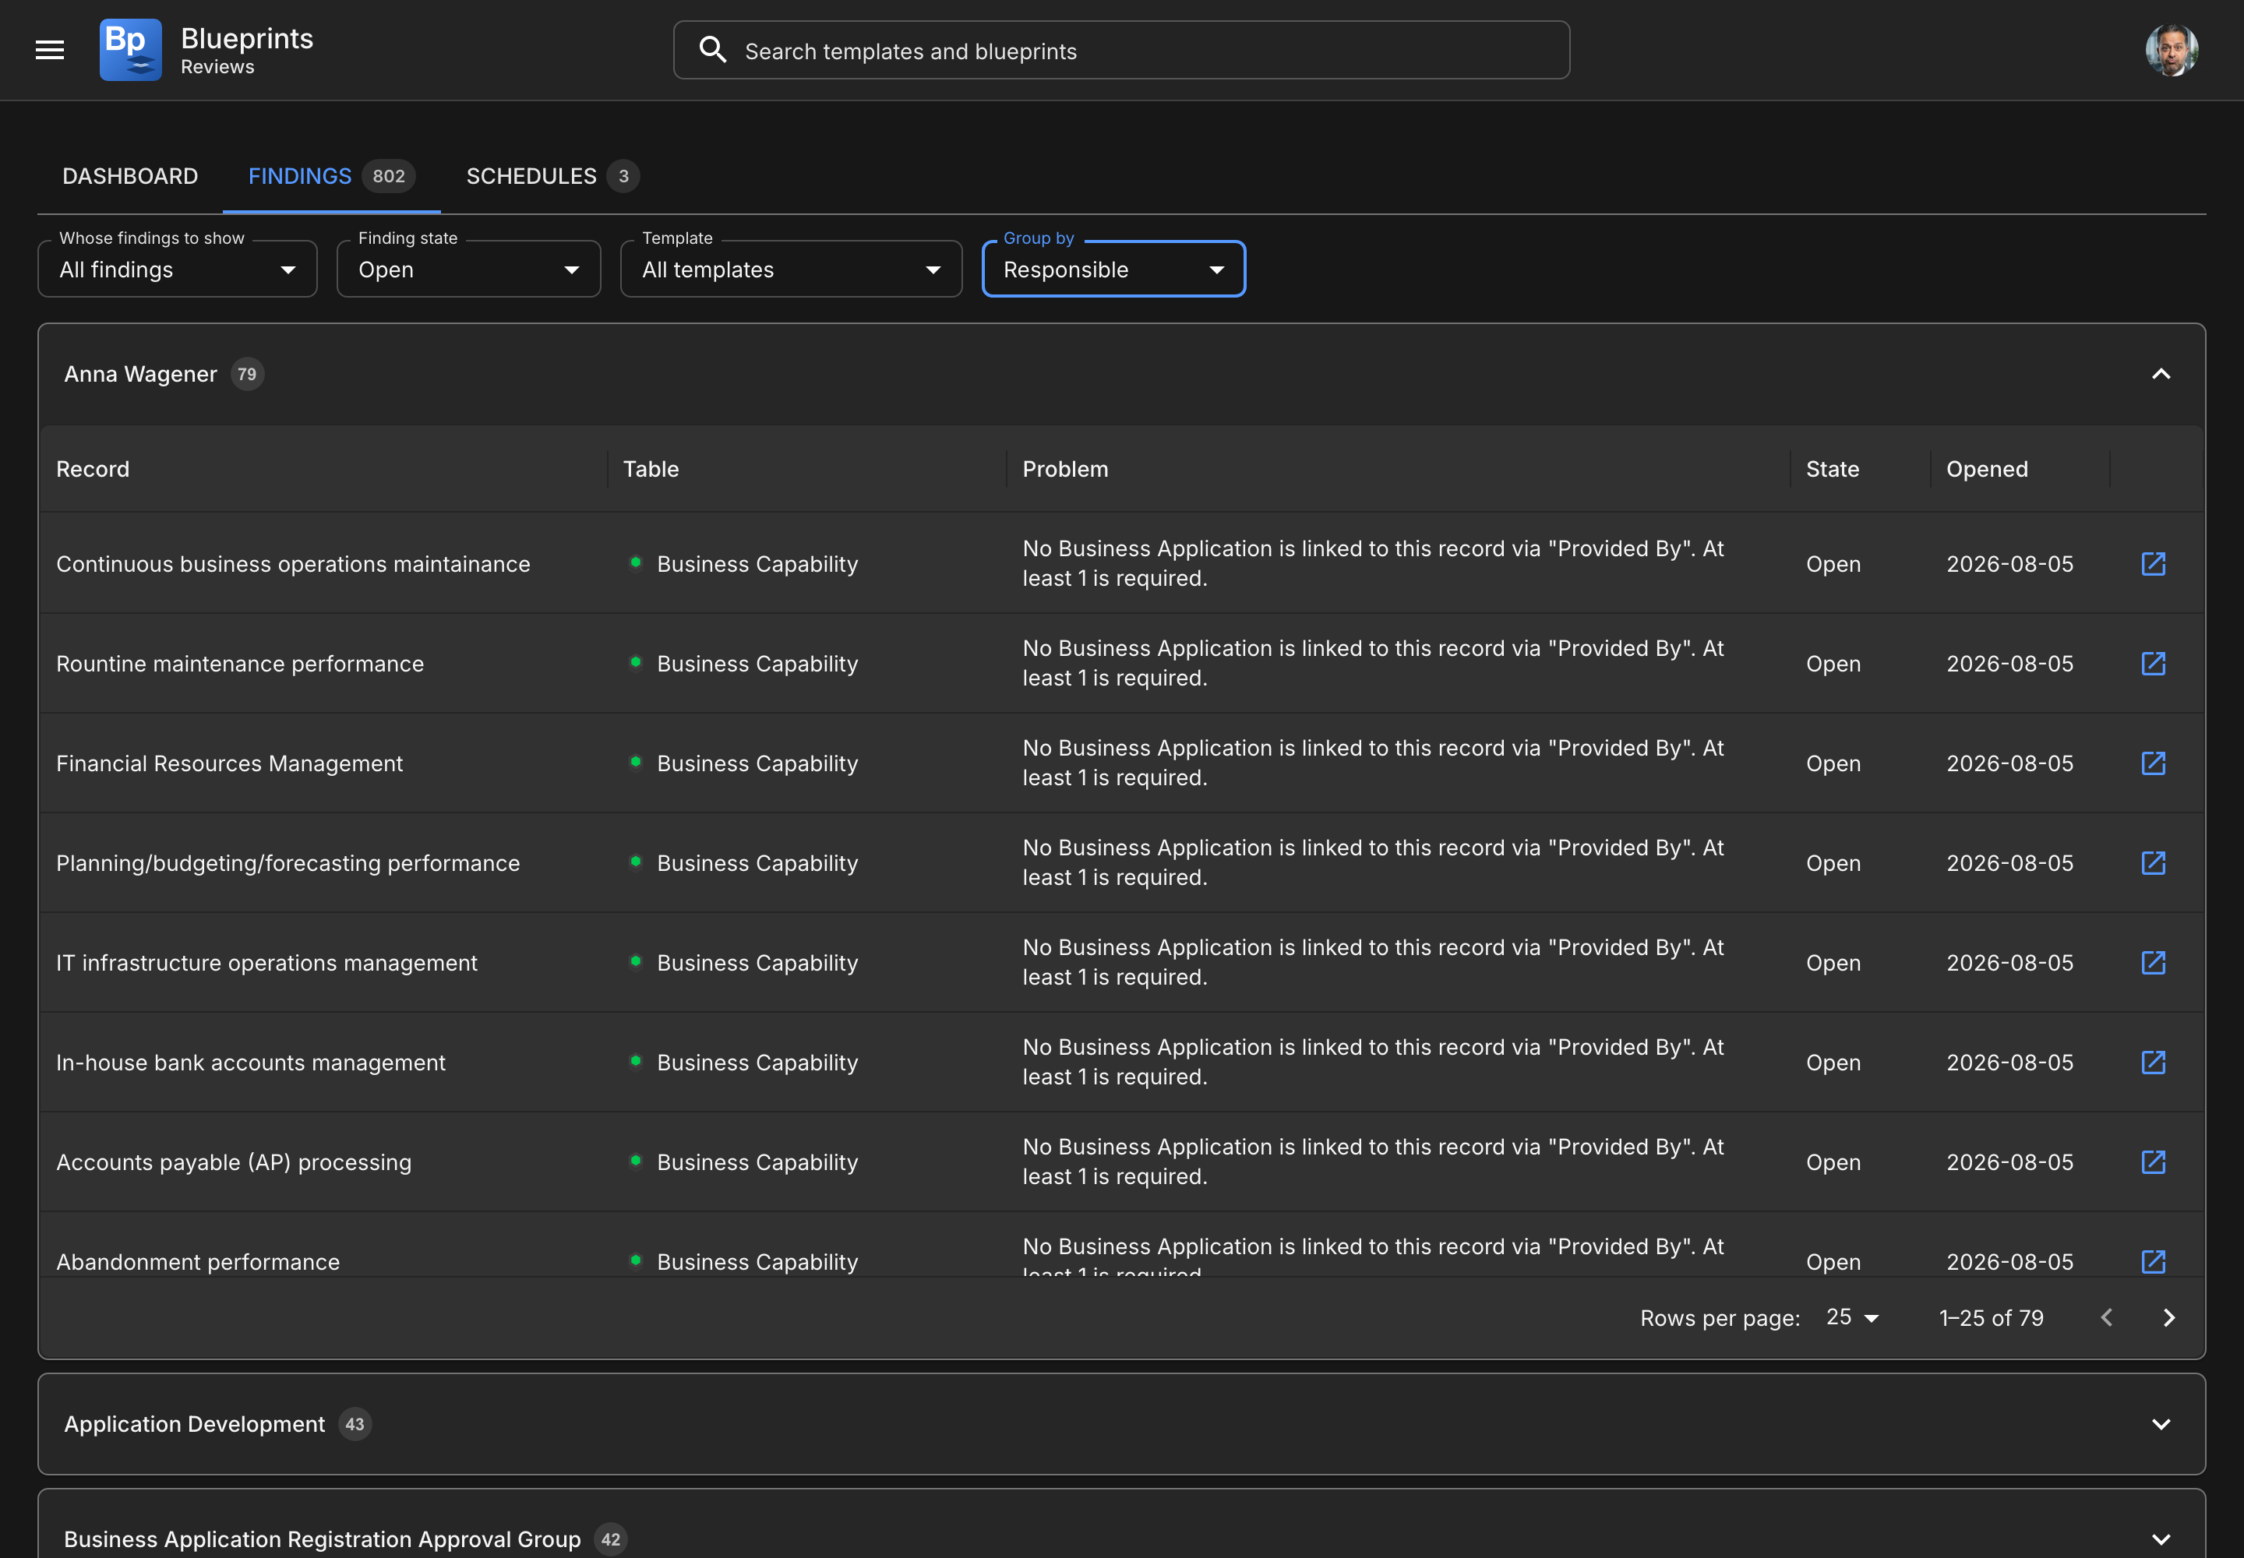The height and width of the screenshot is (1558, 2244).
Task: Click the Opened column header
Action: pos(1986,470)
